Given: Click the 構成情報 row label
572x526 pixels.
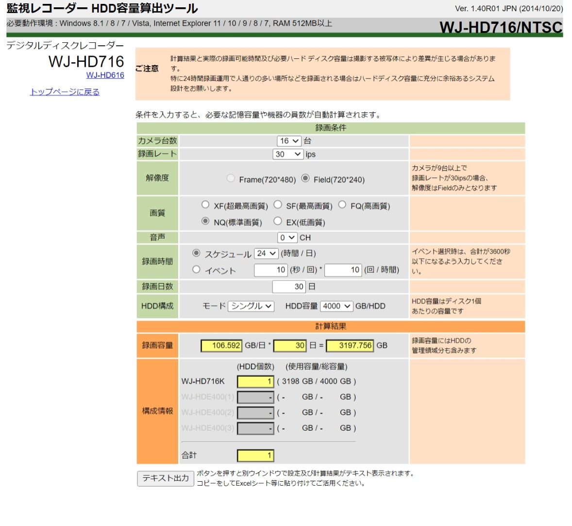Looking at the screenshot, I should point(157,411).
